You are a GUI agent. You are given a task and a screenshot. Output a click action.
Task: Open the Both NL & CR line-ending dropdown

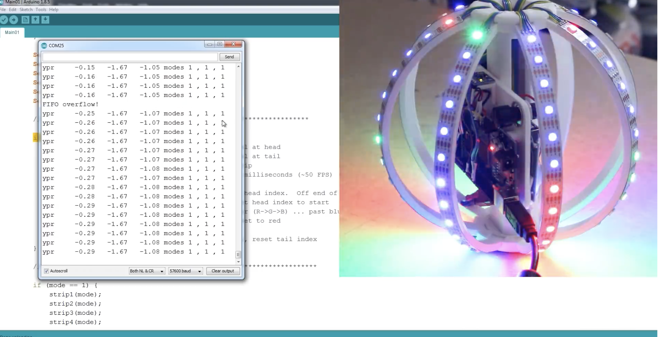[147, 271]
